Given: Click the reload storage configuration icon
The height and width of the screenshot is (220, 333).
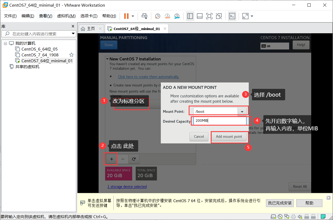Looking at the screenshot, I should pyautogui.click(x=134, y=159).
